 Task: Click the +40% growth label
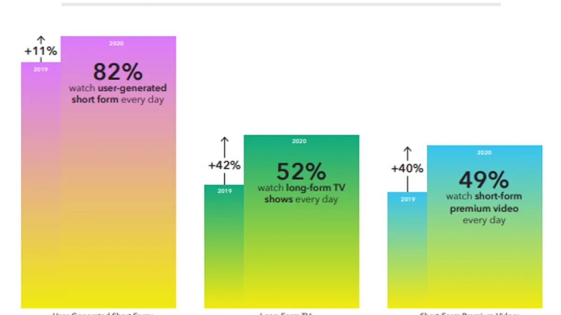(407, 168)
